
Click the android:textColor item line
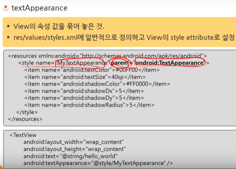click(x=92, y=70)
